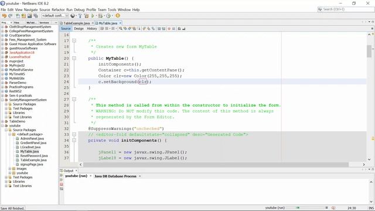Viewport: 375px width, 211px height.
Task: Click the editor vertical scrollbar thumb
Action: coord(369,51)
